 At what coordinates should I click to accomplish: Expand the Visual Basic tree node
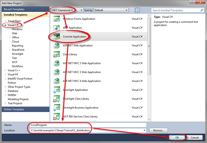coord(5,21)
